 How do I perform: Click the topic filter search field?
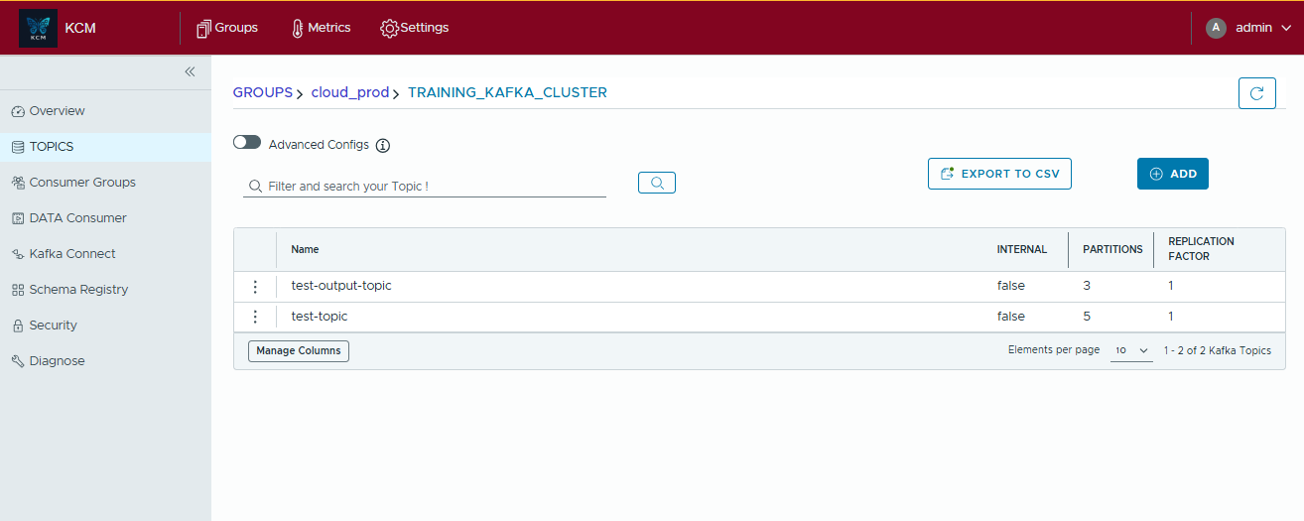tap(433, 187)
